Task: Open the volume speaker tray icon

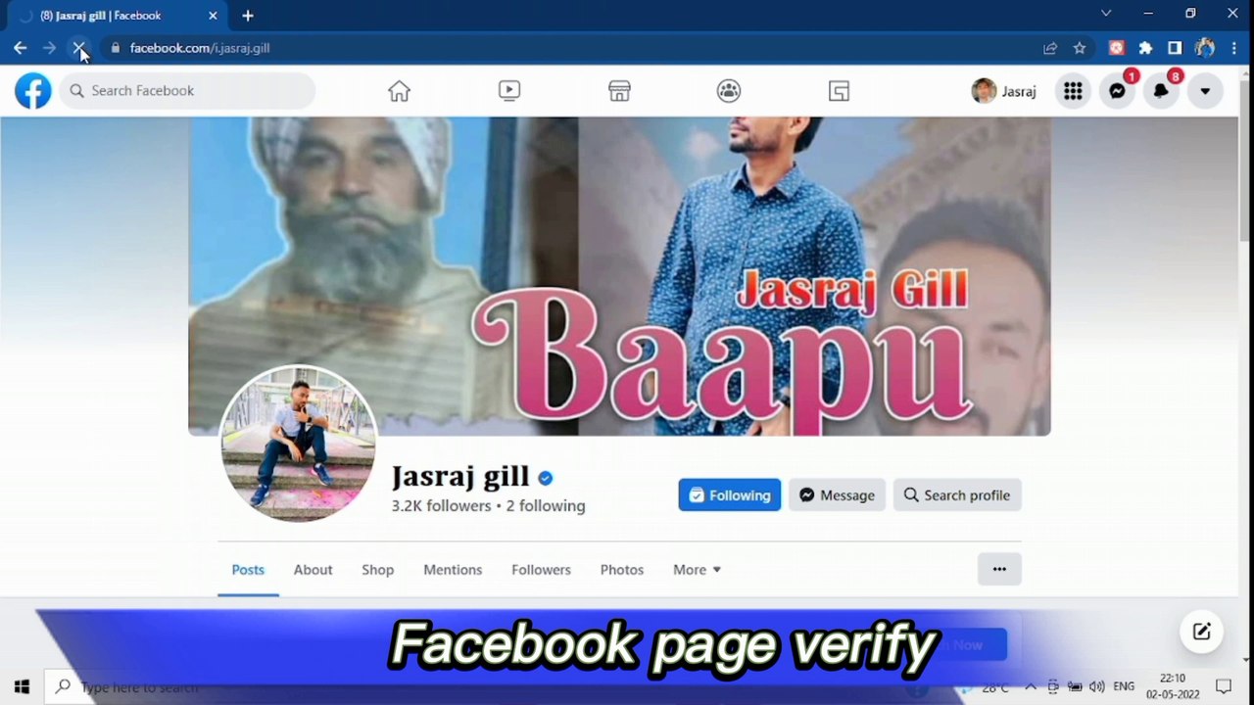Action: 1097,687
